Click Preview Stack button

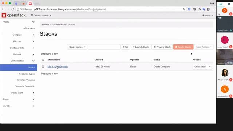click(x=162, y=47)
